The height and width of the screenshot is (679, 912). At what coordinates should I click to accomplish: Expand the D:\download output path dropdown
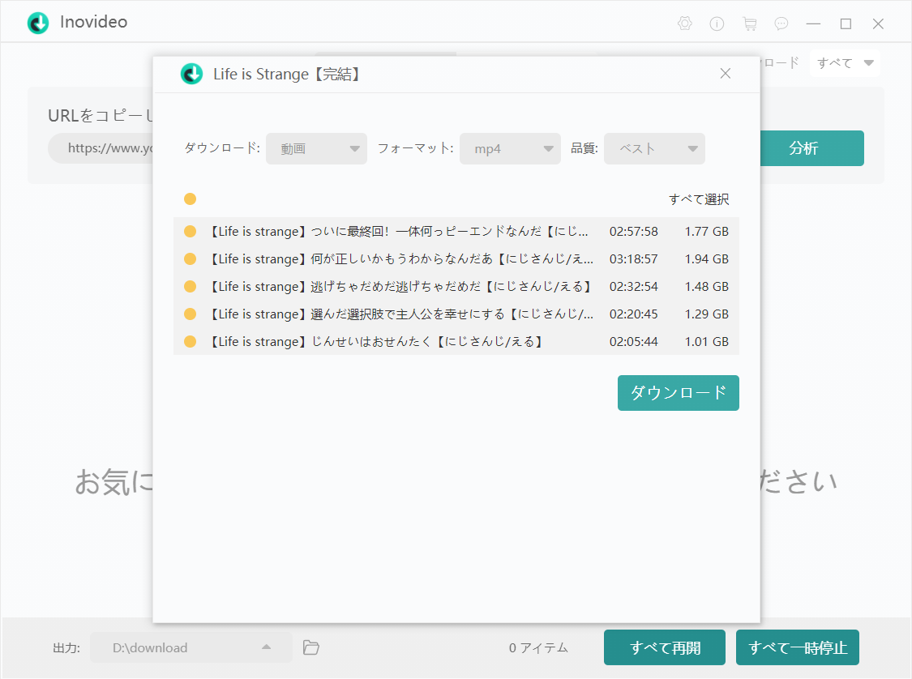(191, 647)
